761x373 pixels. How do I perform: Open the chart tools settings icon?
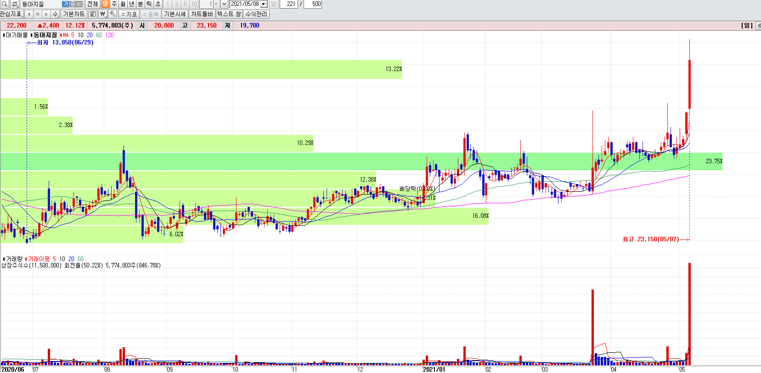[x=93, y=14]
